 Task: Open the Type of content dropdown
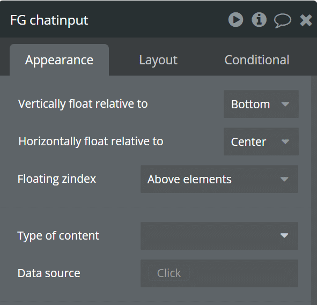[219, 236]
